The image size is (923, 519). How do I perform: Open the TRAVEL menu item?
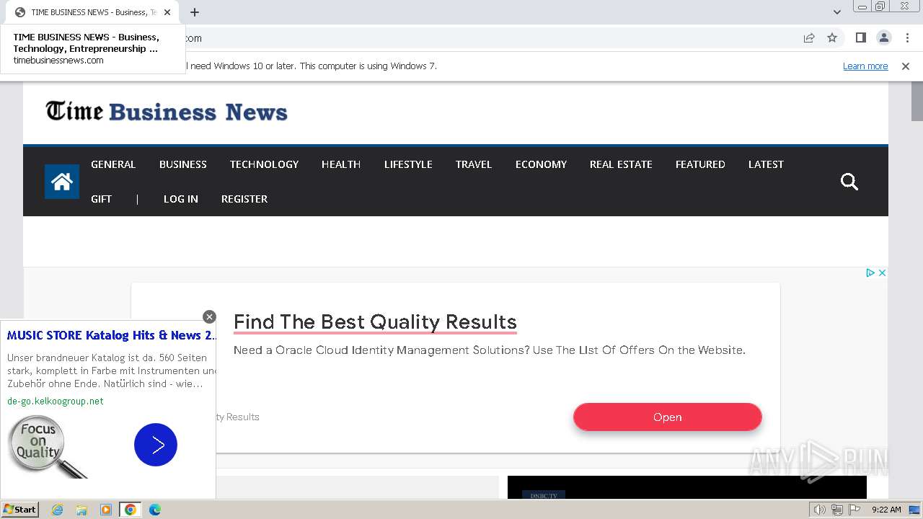[x=474, y=164]
